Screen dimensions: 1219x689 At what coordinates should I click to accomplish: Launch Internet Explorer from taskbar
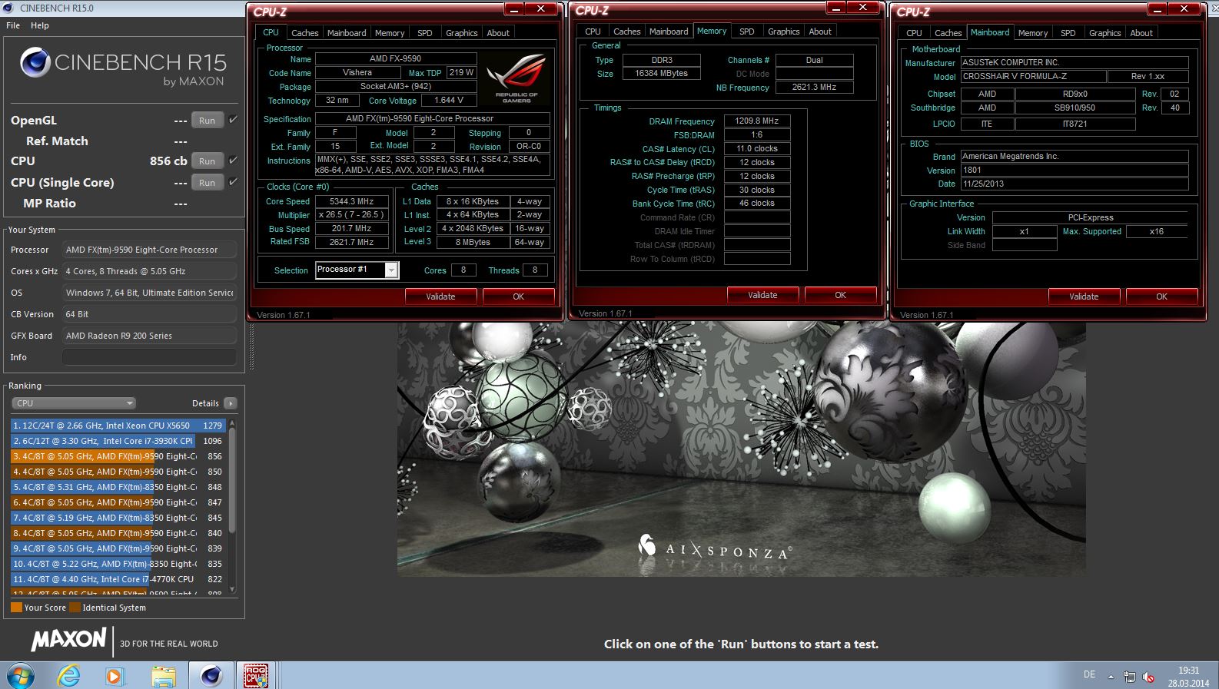click(x=69, y=676)
